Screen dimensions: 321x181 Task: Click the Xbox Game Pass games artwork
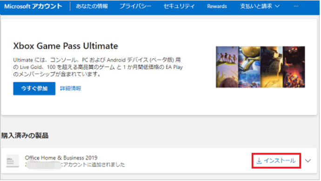tap(260, 67)
